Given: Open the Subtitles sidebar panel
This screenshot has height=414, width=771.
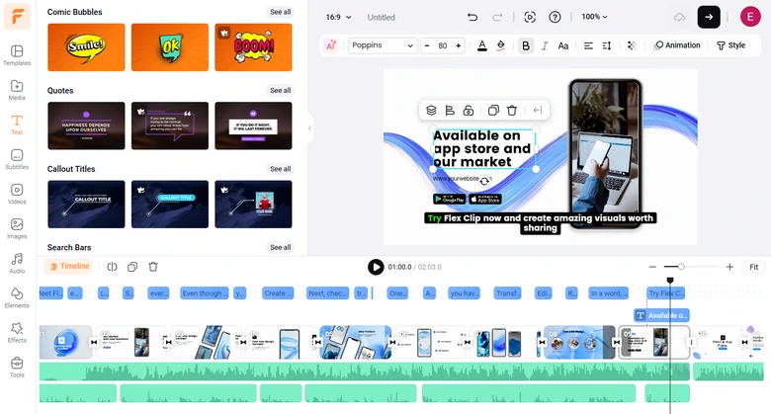Looking at the screenshot, I should point(17,159).
